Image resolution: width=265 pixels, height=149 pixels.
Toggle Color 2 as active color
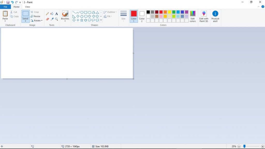142,16
